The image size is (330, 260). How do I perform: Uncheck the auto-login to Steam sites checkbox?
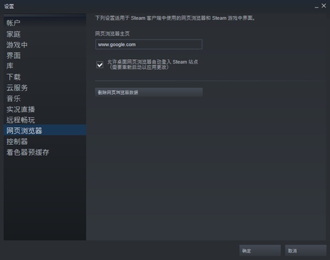pos(100,65)
